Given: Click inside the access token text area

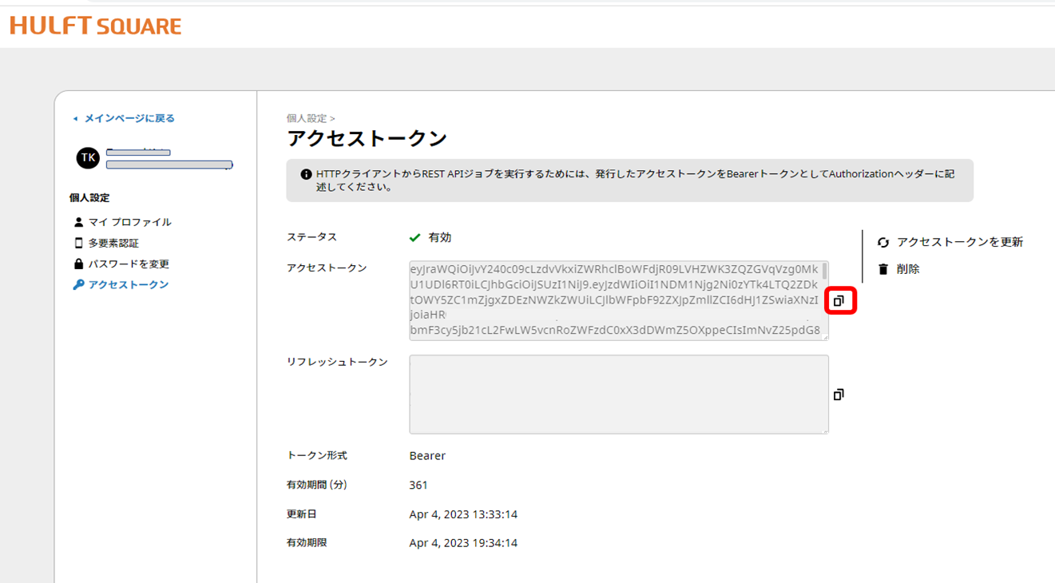Looking at the screenshot, I should tap(615, 299).
